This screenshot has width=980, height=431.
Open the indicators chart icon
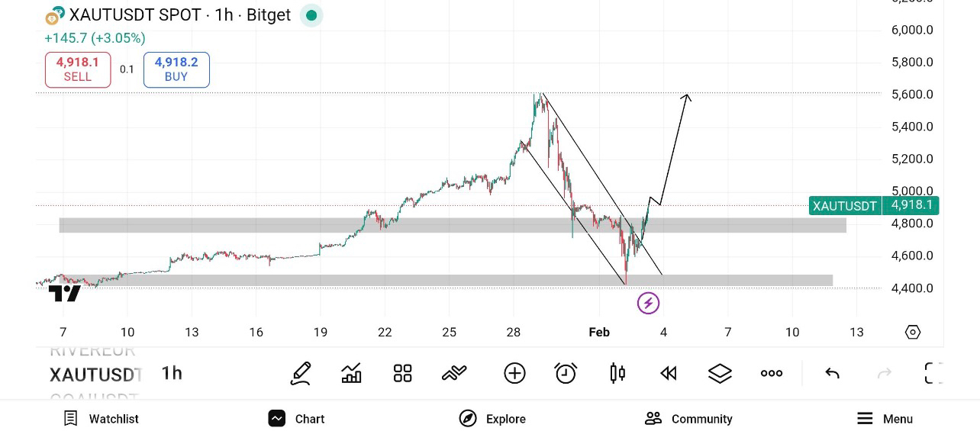coord(351,373)
